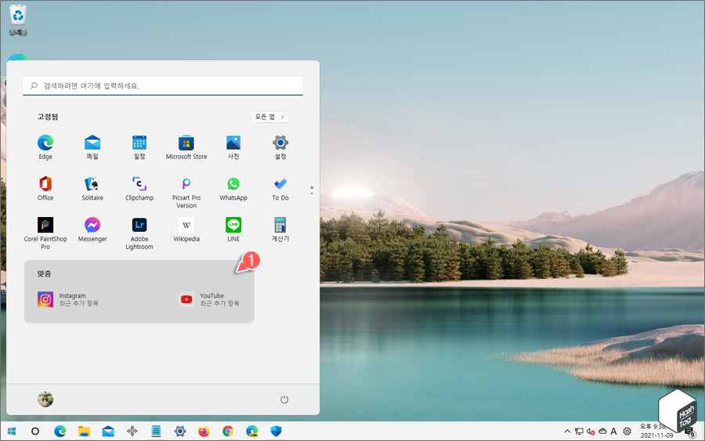Toggle the IME input mode A indicator

click(613, 432)
